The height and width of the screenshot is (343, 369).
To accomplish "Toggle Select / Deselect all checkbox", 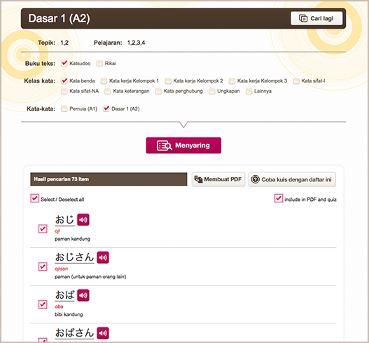I will pyautogui.click(x=34, y=198).
